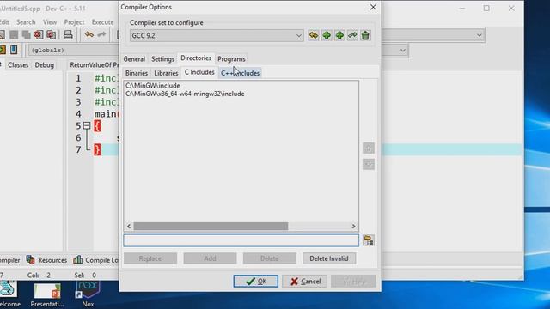Open the Search menu in Dev-C++

[26, 22]
